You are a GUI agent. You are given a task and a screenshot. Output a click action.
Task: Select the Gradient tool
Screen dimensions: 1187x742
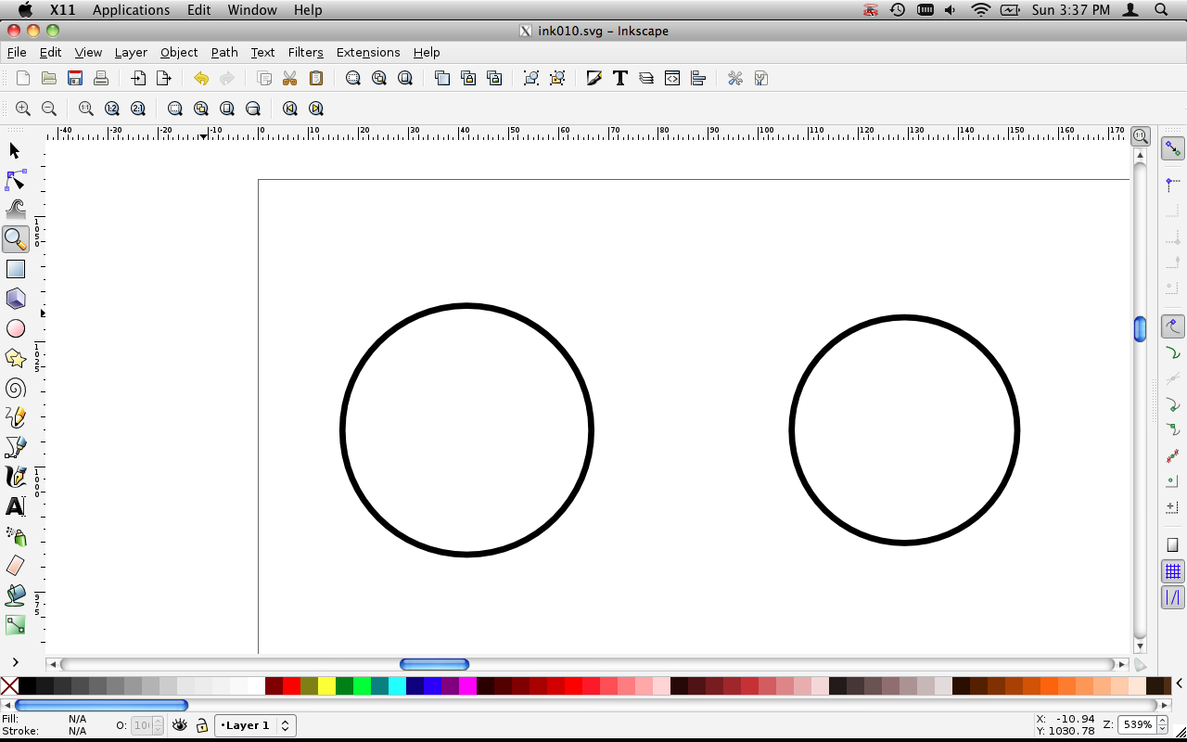click(x=15, y=625)
